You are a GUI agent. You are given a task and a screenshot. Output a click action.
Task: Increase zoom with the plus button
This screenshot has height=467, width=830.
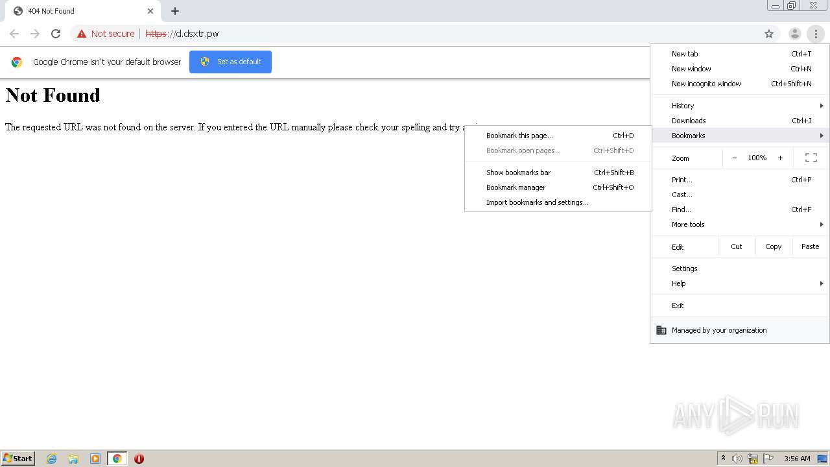click(x=780, y=158)
